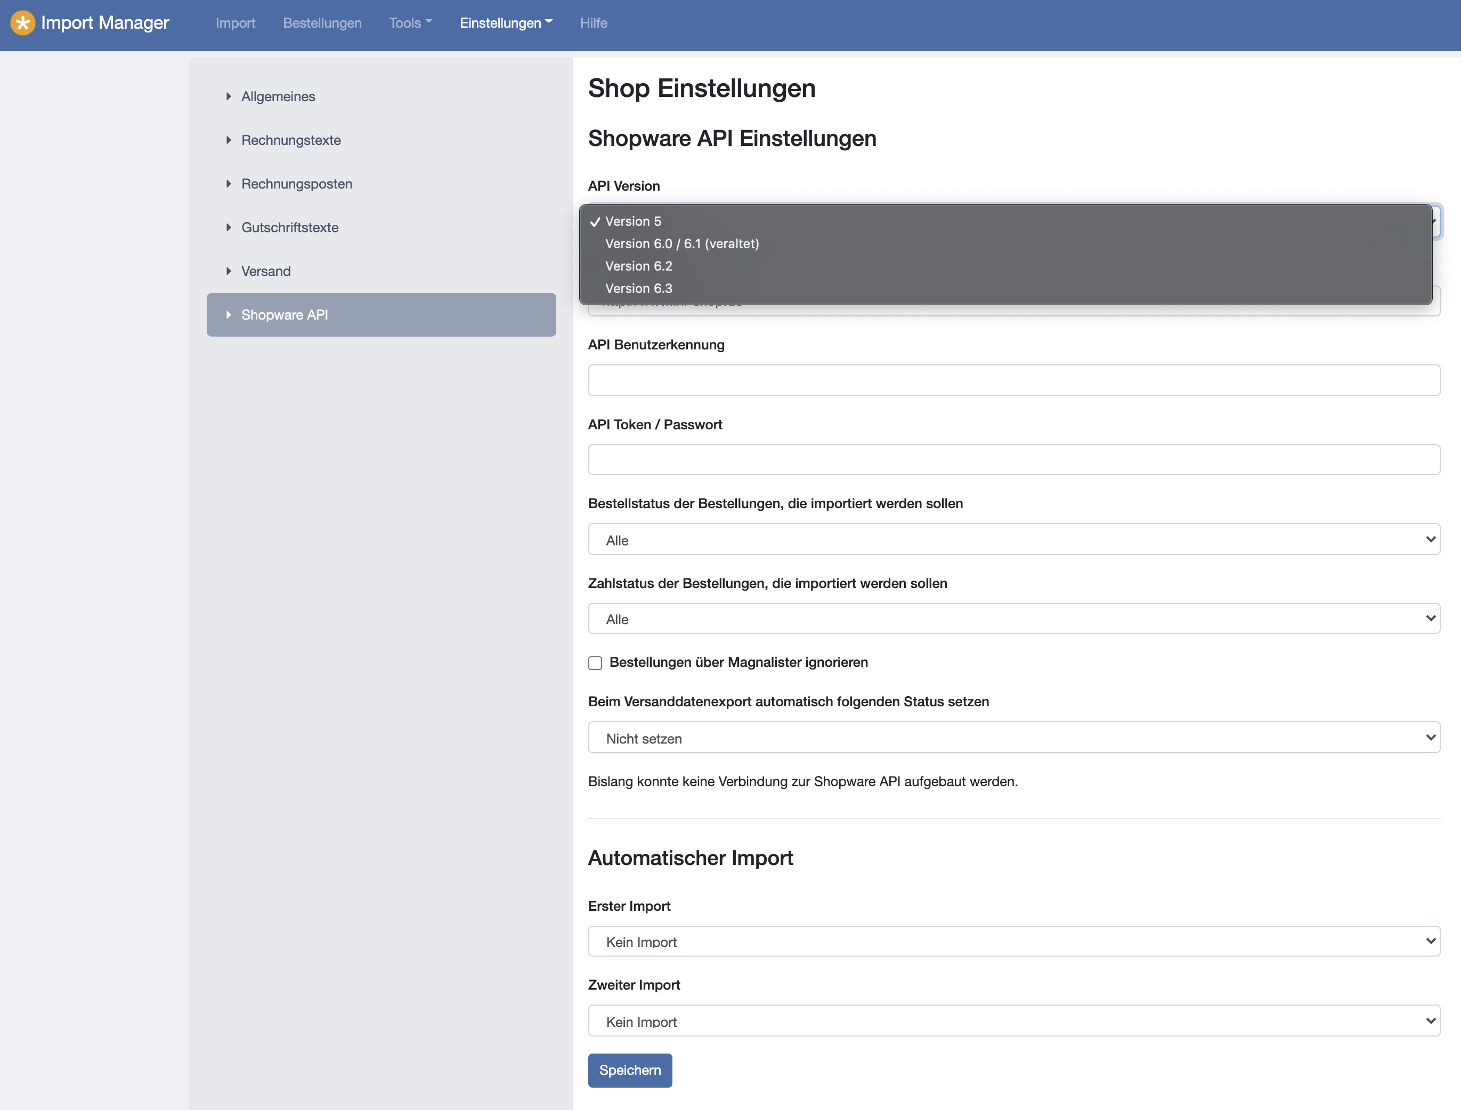Choose Version 6.0 / 6.1 (veraltet) option

click(x=1006, y=244)
